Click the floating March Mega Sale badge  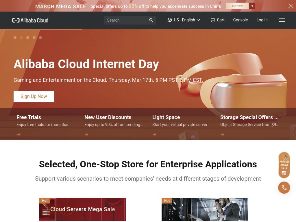coord(284,165)
